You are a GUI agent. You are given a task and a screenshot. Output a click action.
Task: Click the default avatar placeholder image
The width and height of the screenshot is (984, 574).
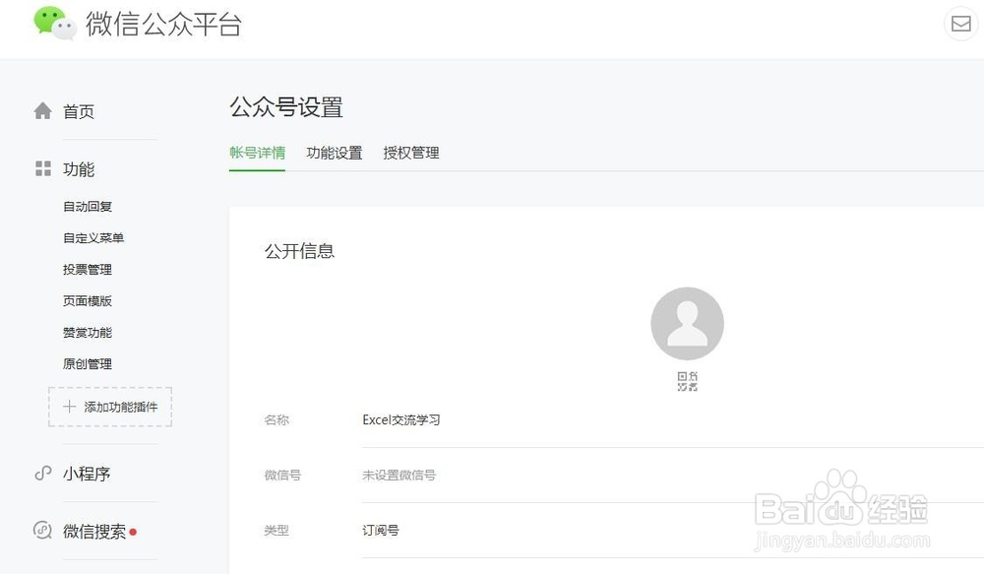687,323
